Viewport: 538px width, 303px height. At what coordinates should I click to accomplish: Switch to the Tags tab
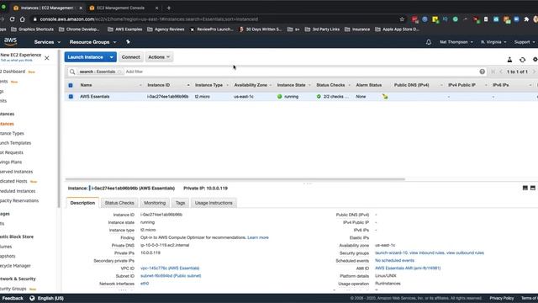coord(180,203)
